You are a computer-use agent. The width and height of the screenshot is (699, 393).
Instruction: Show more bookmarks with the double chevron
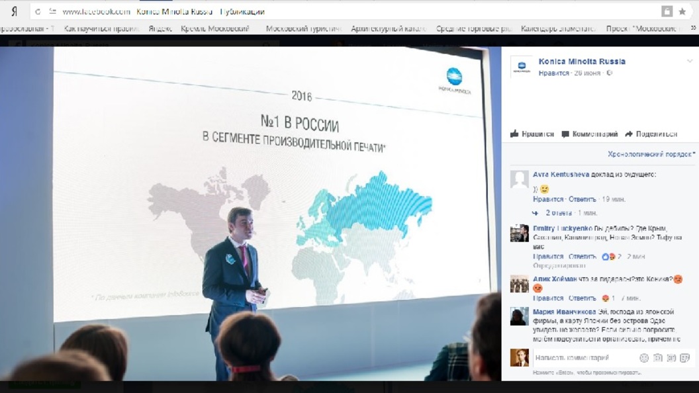(693, 28)
